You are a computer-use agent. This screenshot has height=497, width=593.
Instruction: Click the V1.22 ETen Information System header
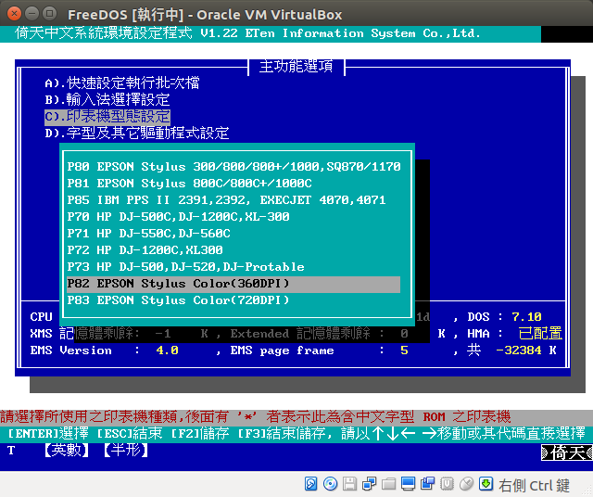340,33
